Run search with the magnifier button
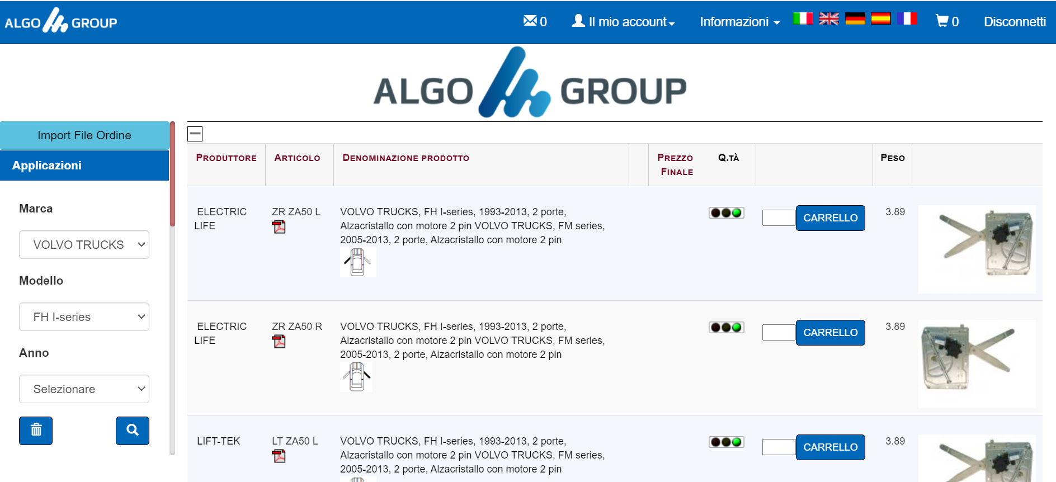 [x=133, y=431]
